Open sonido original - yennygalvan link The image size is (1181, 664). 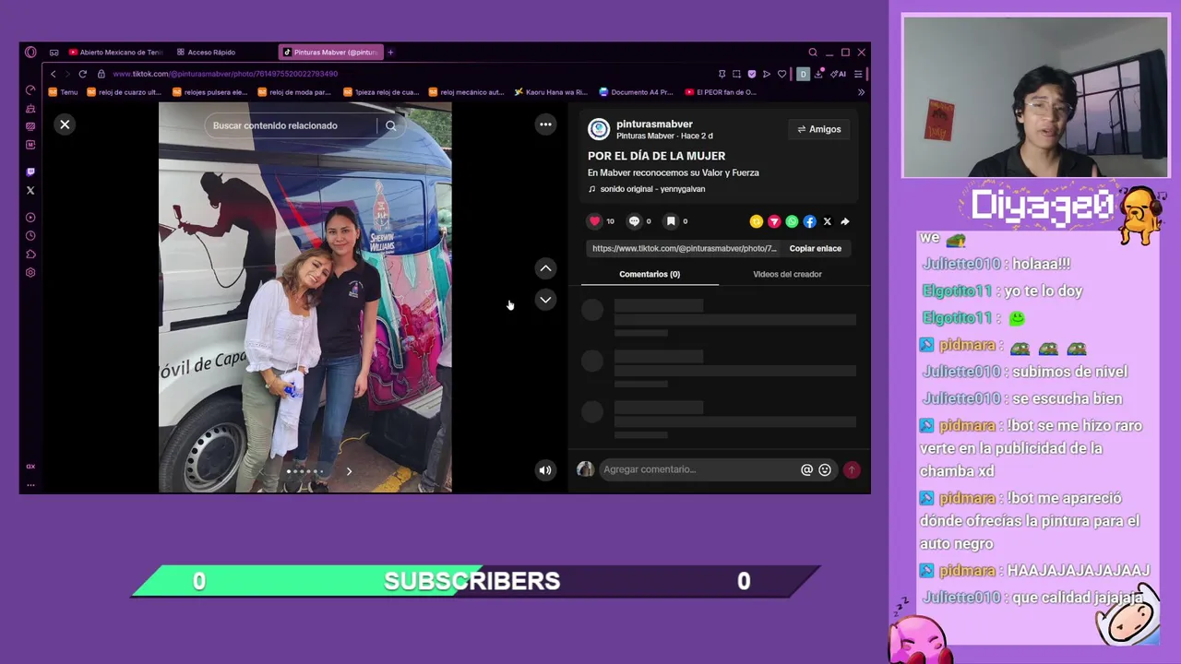pos(652,189)
